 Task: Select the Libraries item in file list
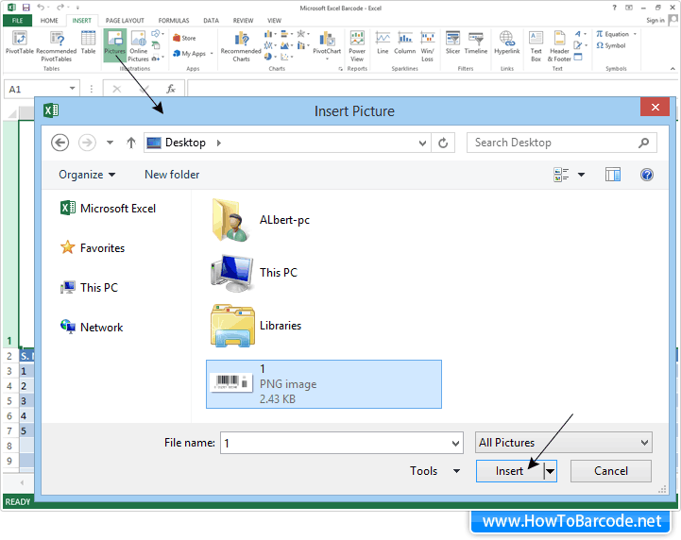click(256, 326)
